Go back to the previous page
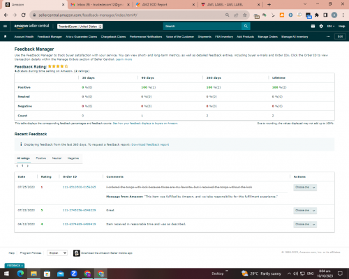 [x=6, y=15]
